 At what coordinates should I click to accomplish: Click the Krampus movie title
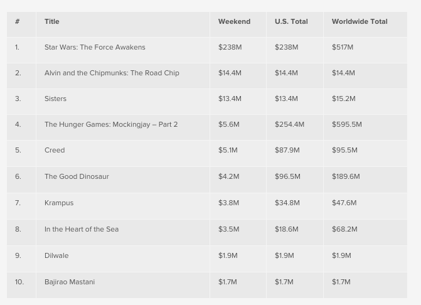pyautogui.click(x=59, y=203)
